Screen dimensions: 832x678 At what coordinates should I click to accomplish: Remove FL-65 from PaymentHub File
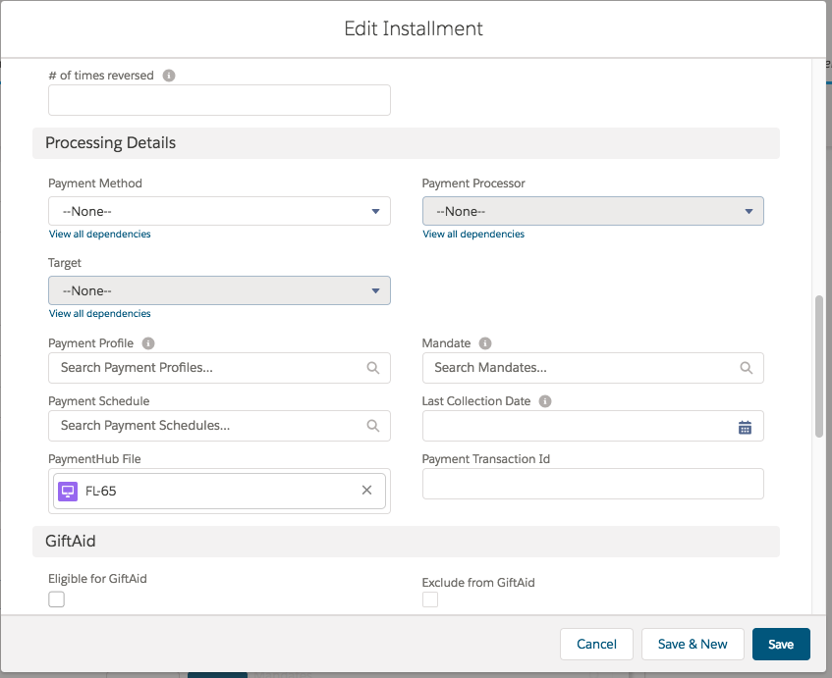coord(366,491)
